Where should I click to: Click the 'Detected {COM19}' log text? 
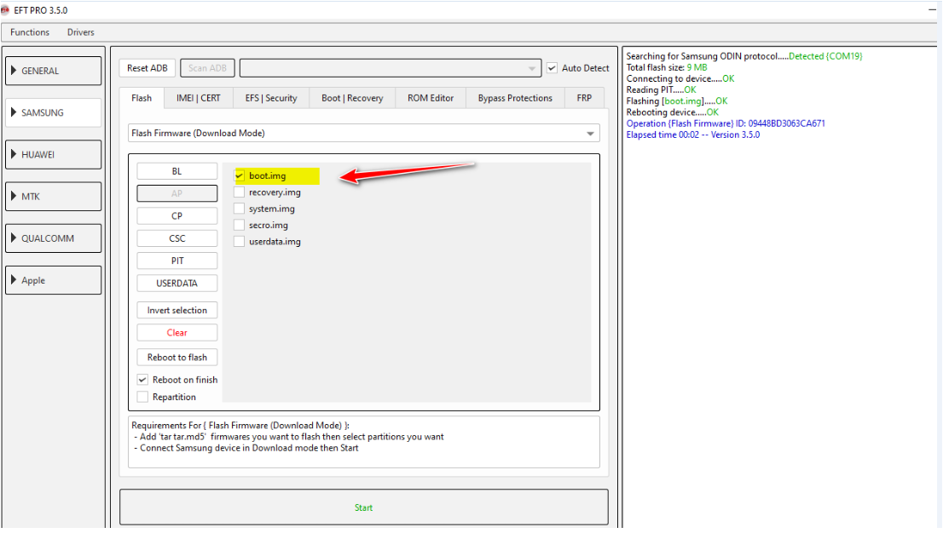click(825, 56)
